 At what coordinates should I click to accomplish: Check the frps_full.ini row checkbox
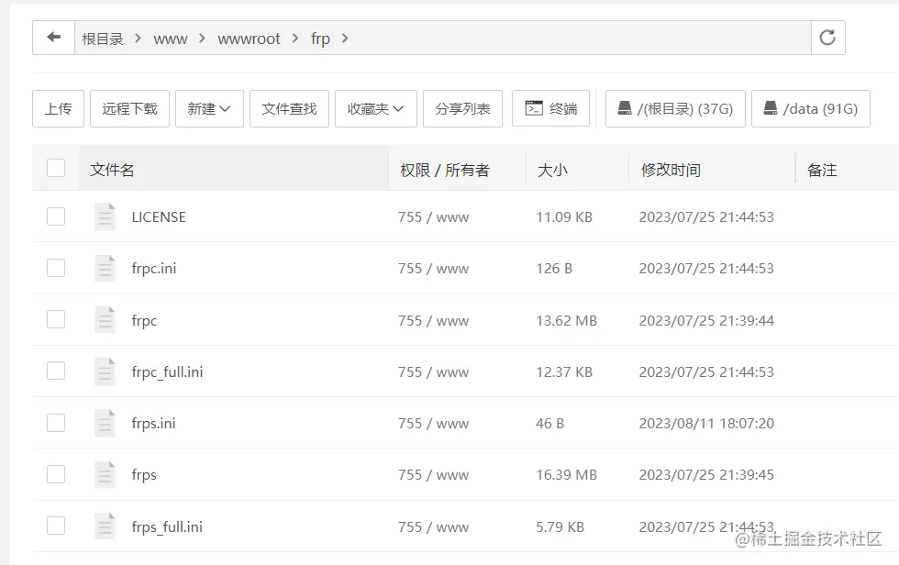pyautogui.click(x=56, y=526)
